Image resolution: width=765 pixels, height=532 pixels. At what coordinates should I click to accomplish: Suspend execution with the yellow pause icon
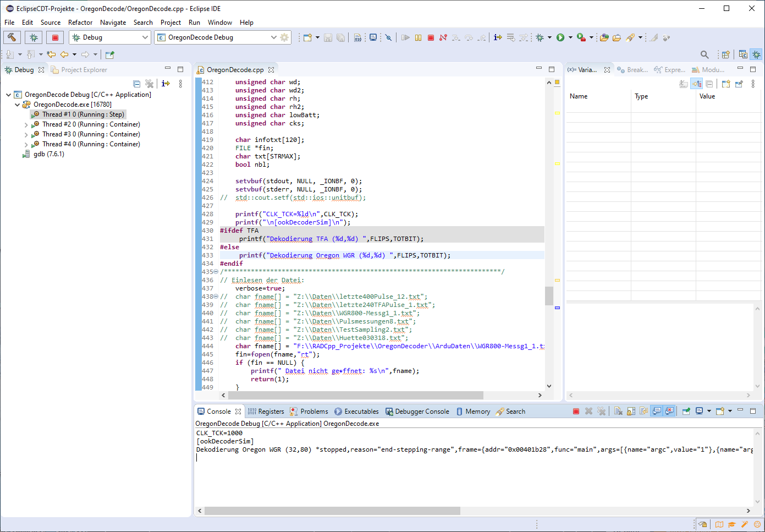click(x=418, y=37)
